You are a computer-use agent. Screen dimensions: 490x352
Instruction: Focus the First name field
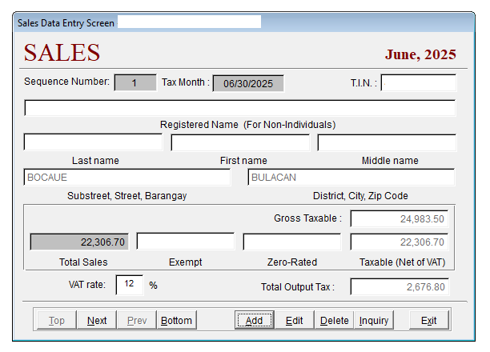click(x=240, y=142)
